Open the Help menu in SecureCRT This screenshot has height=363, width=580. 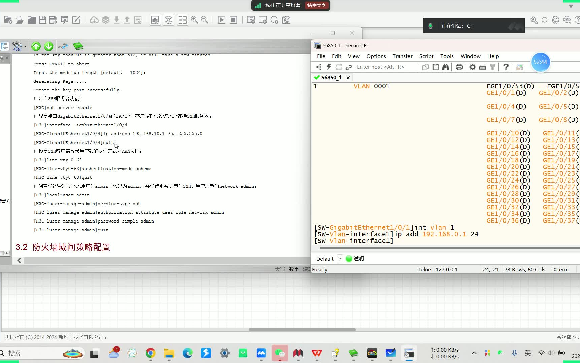493,56
